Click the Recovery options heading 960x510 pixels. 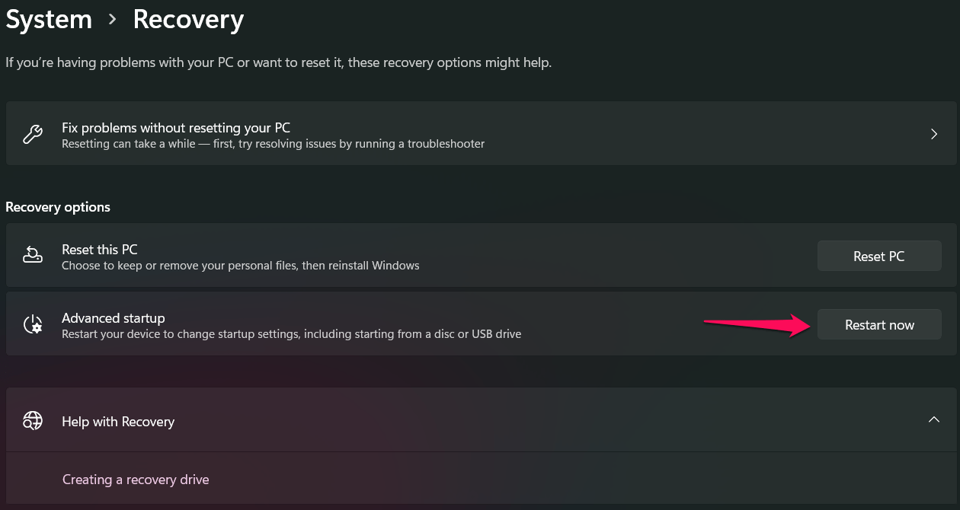(58, 207)
